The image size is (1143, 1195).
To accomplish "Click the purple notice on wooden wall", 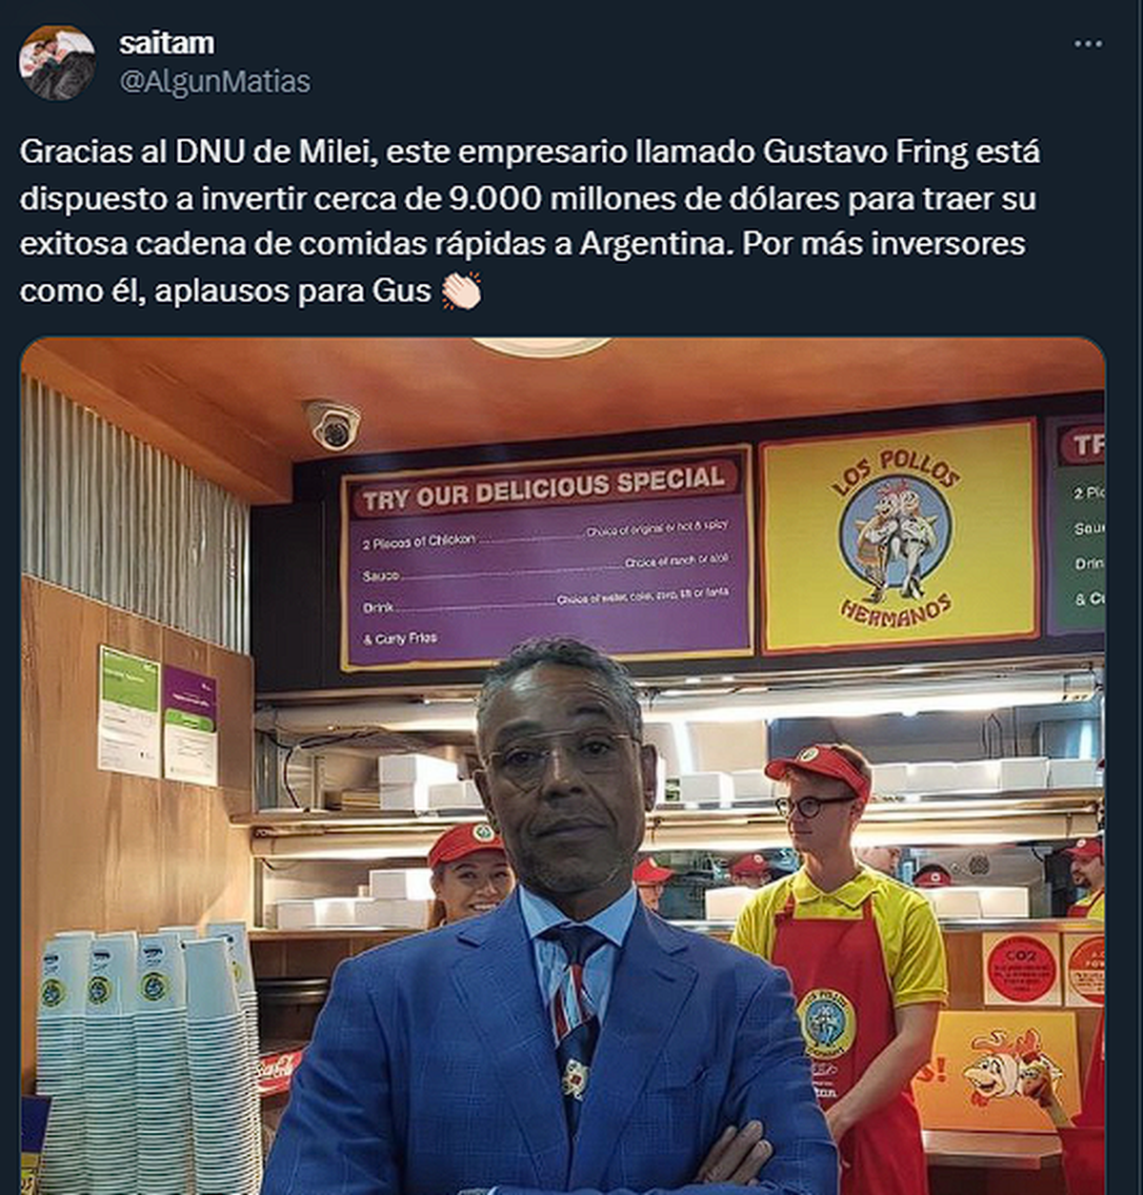I will pyautogui.click(x=190, y=724).
